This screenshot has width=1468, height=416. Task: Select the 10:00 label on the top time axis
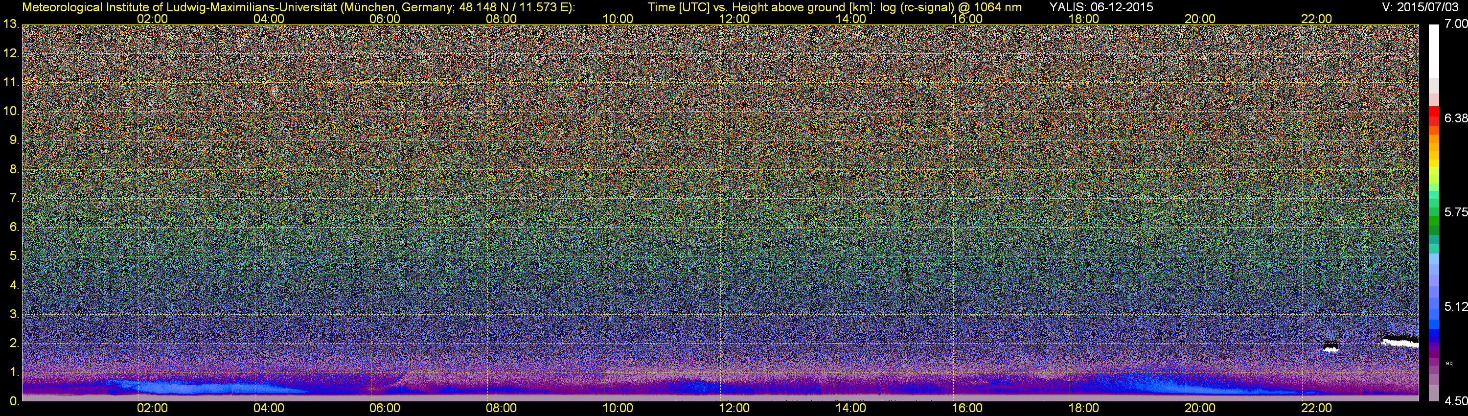tap(619, 19)
